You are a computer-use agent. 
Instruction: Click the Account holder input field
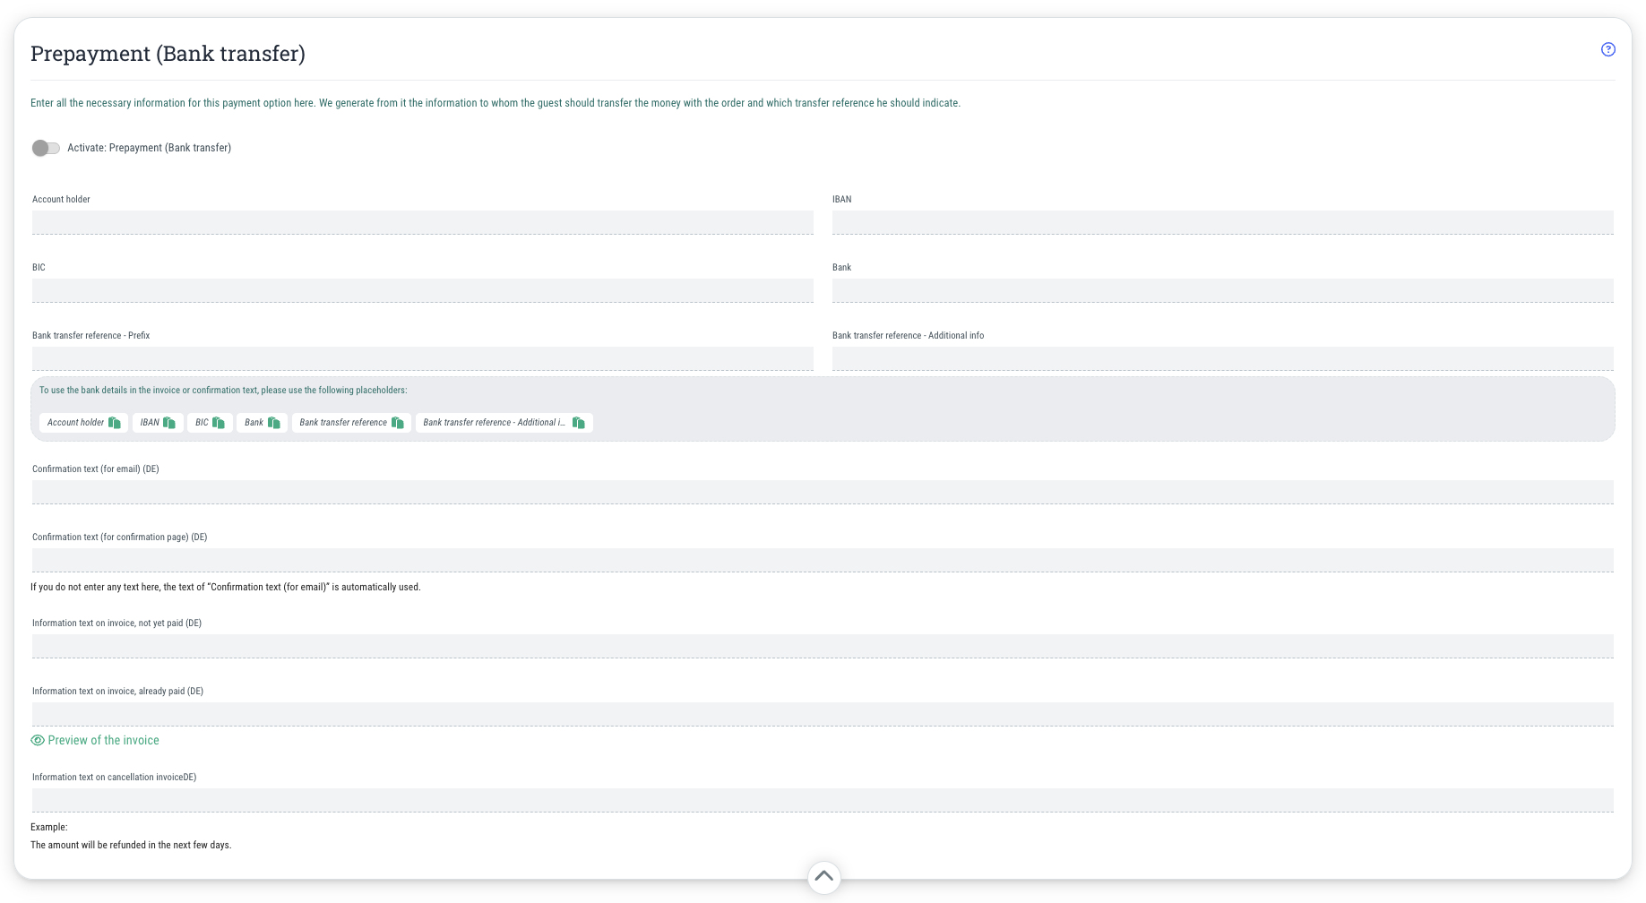422,222
